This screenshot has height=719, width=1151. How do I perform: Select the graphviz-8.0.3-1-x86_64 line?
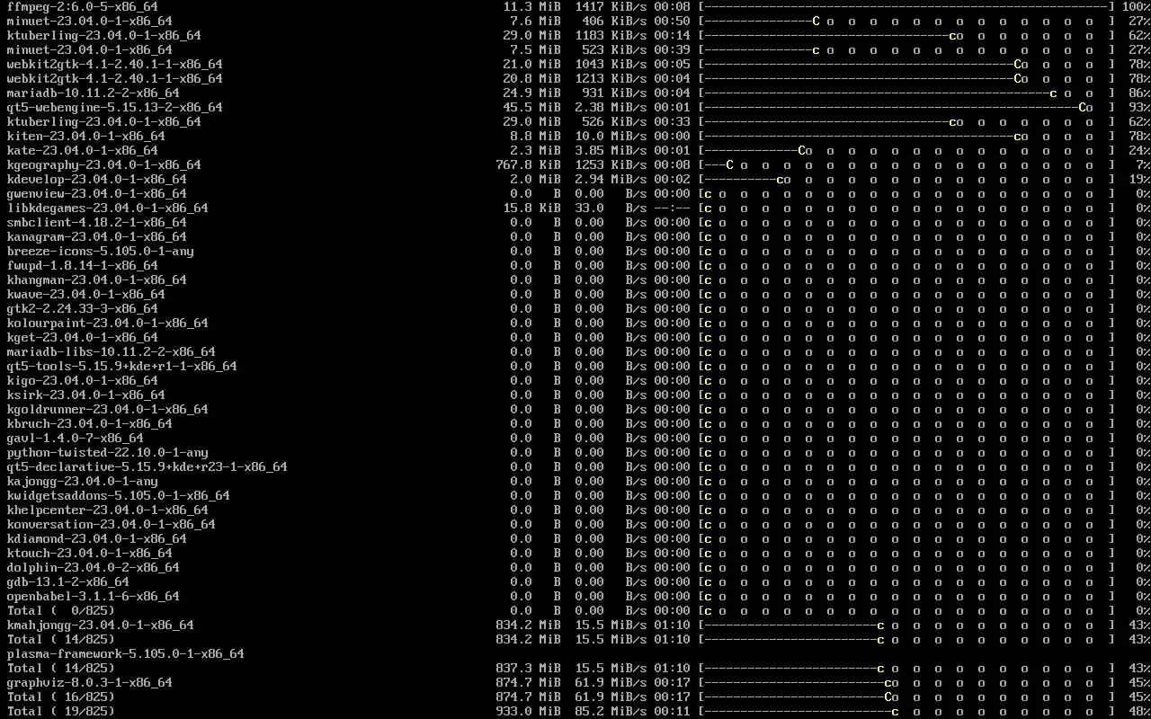tap(89, 682)
